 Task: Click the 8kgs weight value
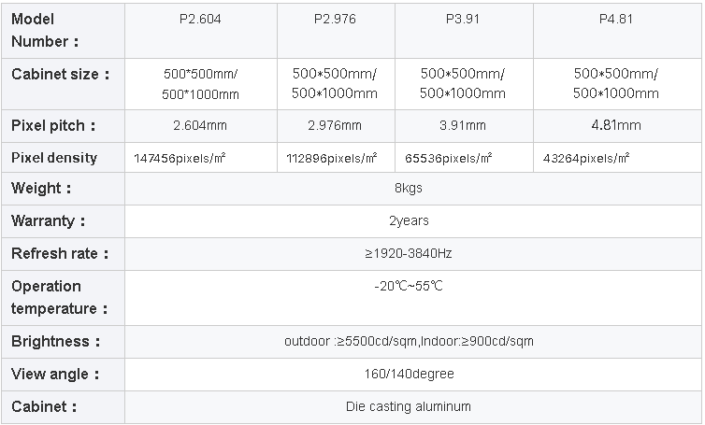point(409,188)
